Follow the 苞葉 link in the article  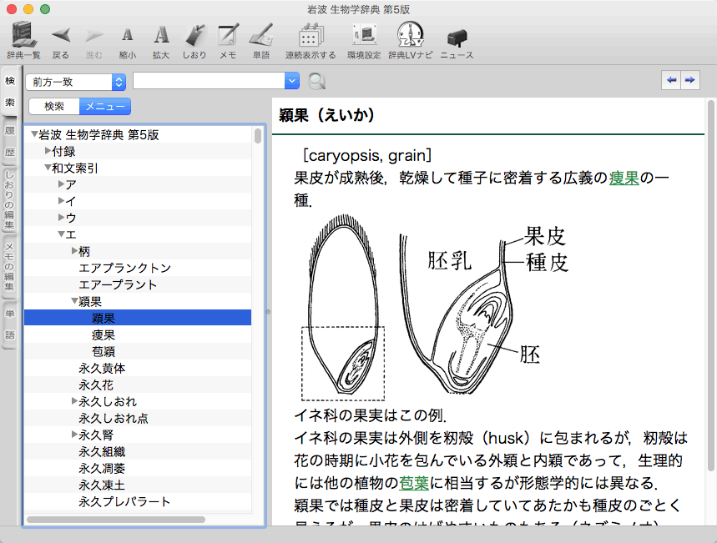(414, 483)
